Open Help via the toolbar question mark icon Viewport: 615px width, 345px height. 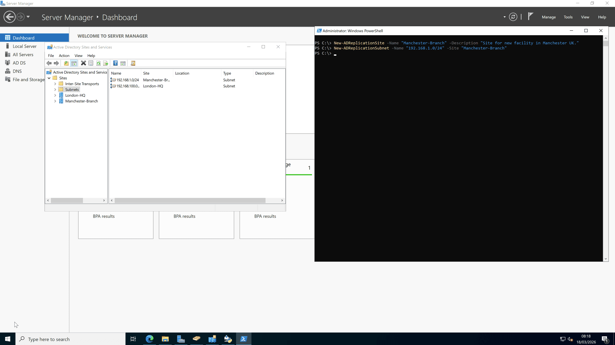(x=115, y=63)
